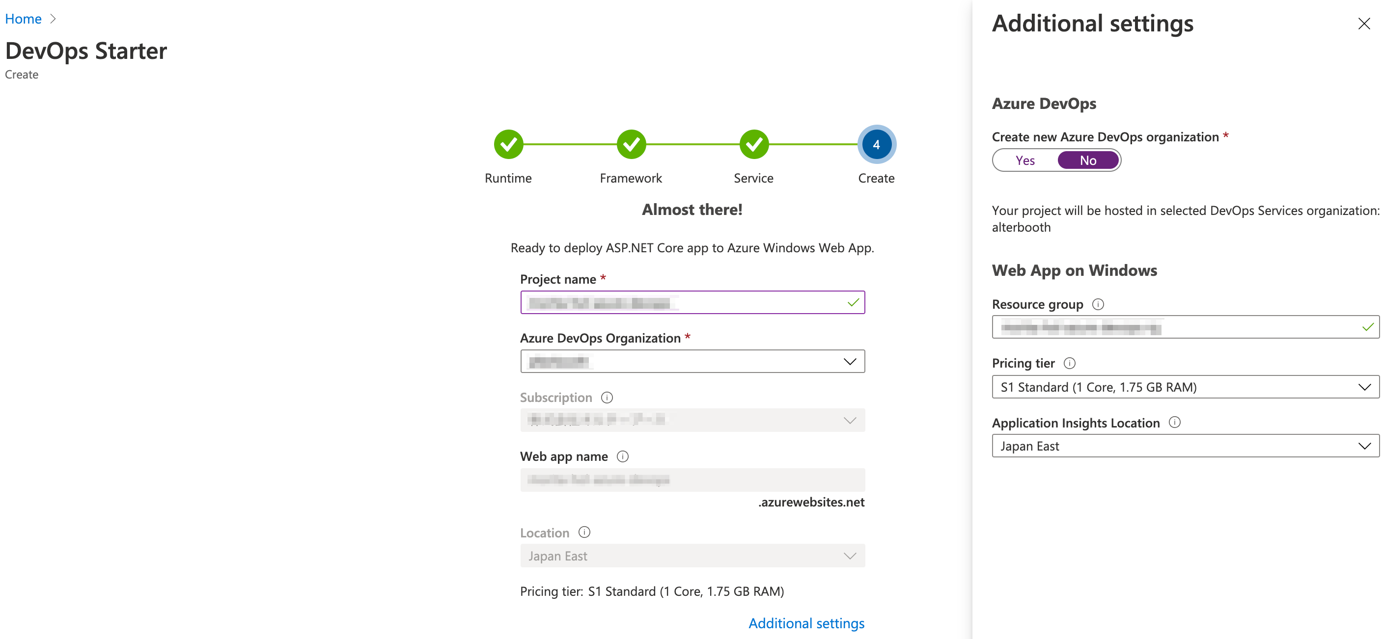Click the Pricing tier info icon

coord(1069,363)
